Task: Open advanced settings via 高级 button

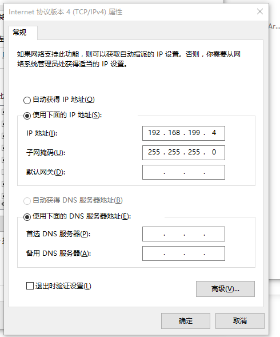Action: pos(225,289)
